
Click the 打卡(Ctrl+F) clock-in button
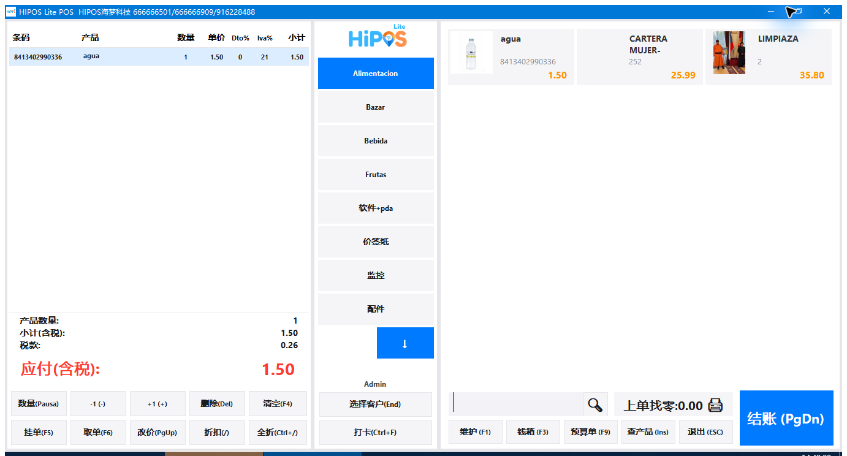click(x=376, y=432)
